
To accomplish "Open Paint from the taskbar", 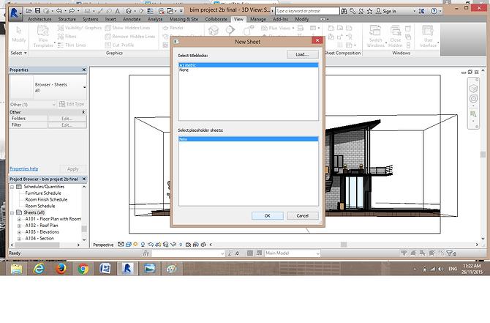I will coord(172,269).
